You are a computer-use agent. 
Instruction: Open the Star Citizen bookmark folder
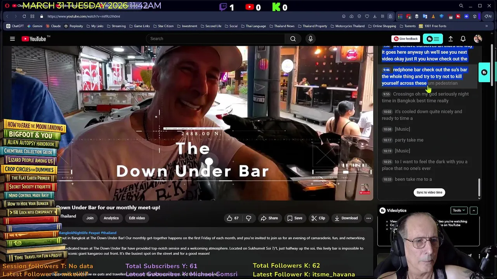tap(163, 26)
